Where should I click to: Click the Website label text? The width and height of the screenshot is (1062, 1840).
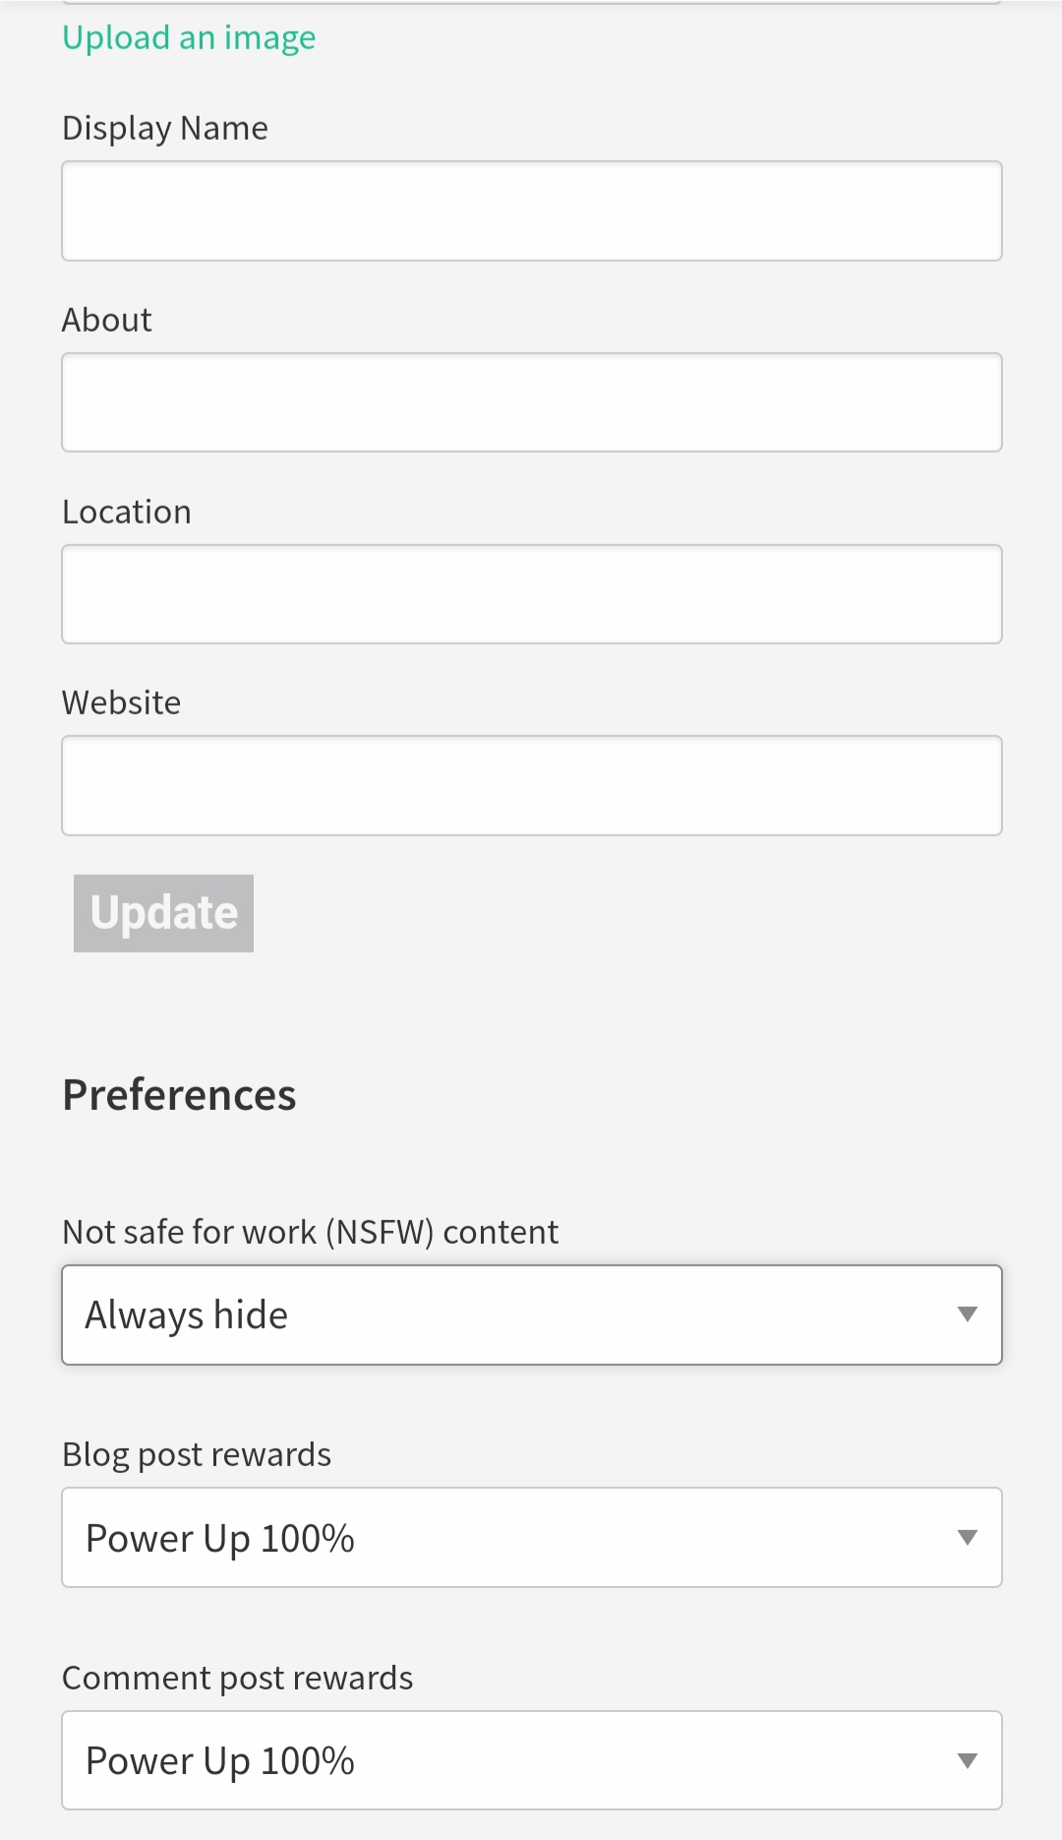tap(122, 703)
